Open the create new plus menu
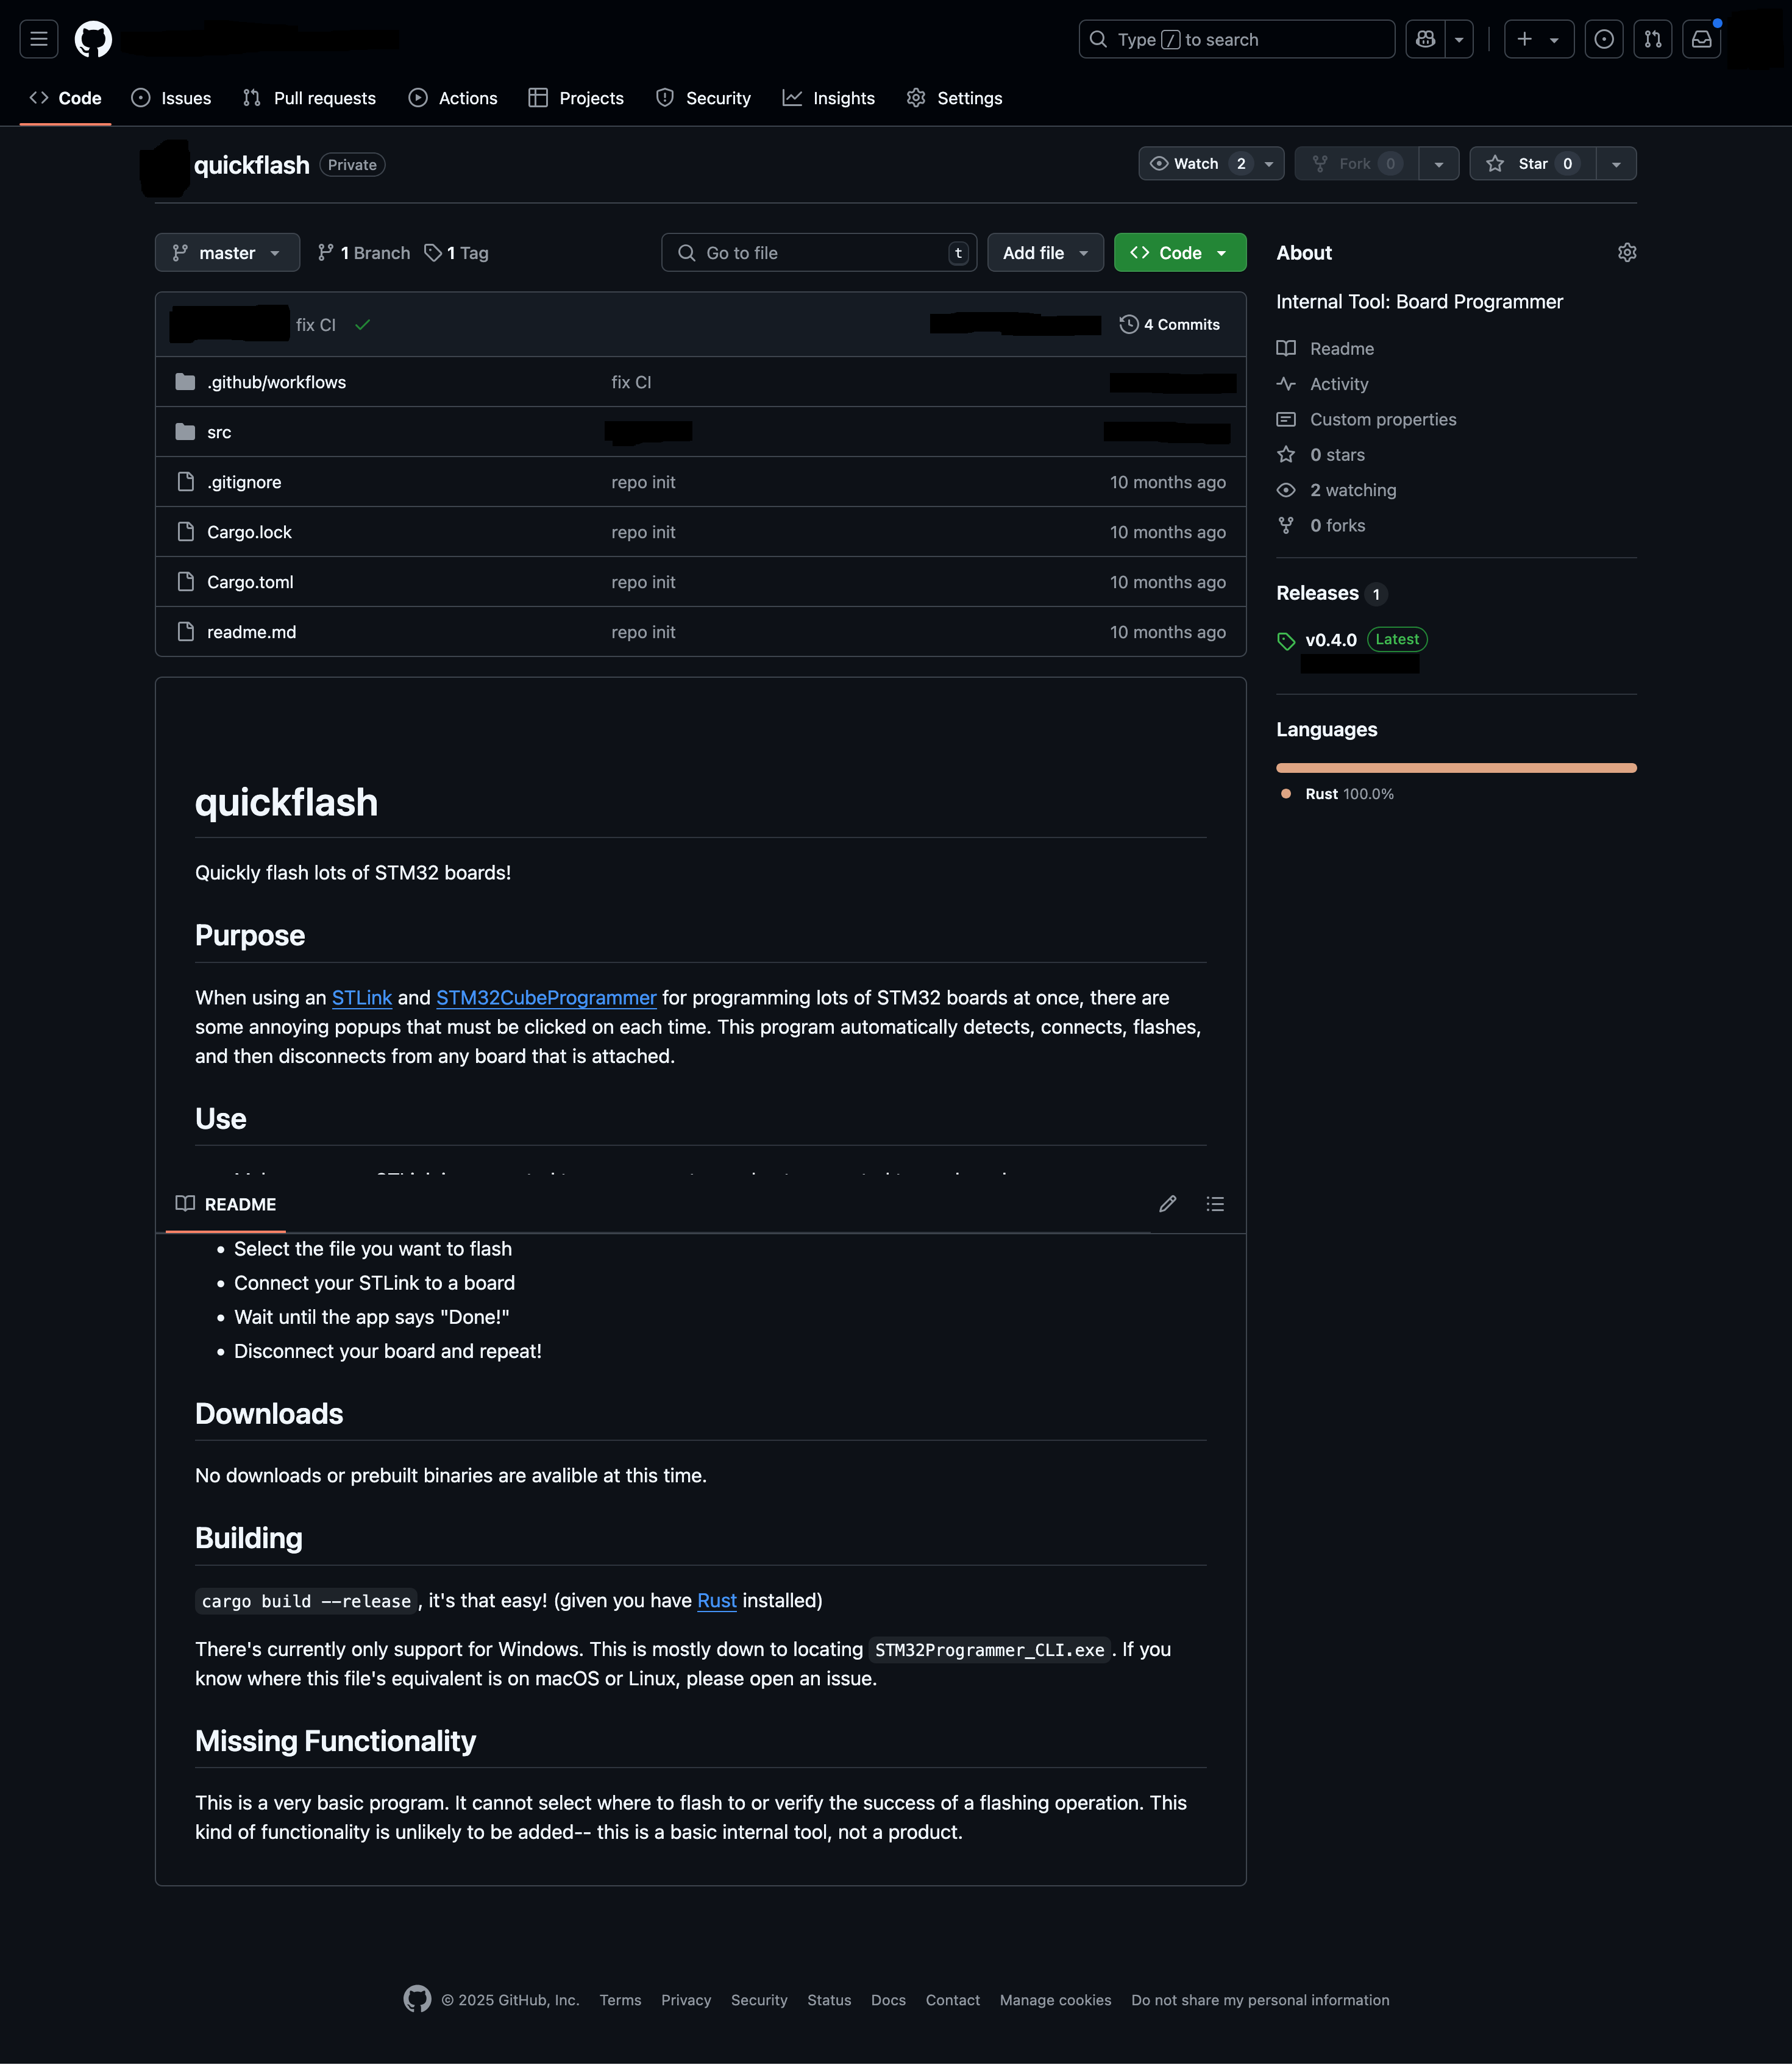This screenshot has width=1792, height=2065. click(x=1538, y=39)
